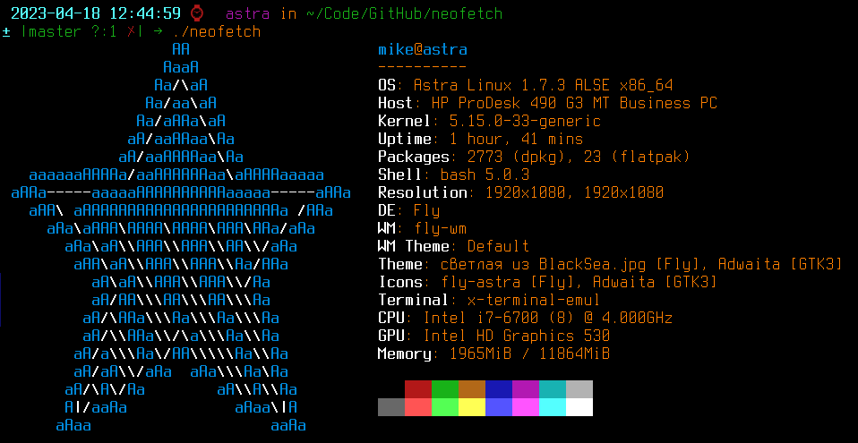Click the 'Packages' field label

(x=414, y=157)
